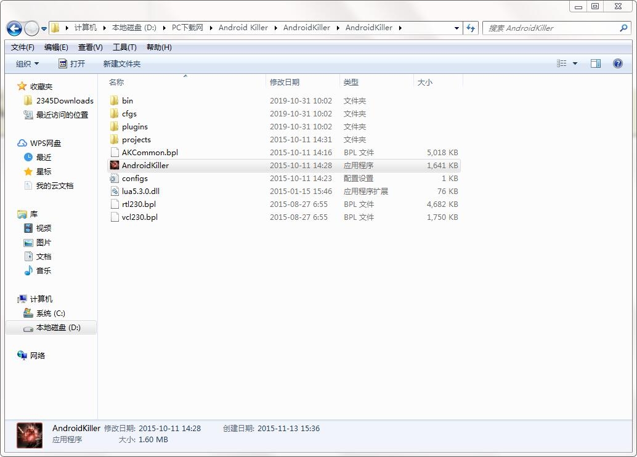The width and height of the screenshot is (637, 457).
Task: Click Android Killer breadcrumb segment with space
Action: click(243, 28)
